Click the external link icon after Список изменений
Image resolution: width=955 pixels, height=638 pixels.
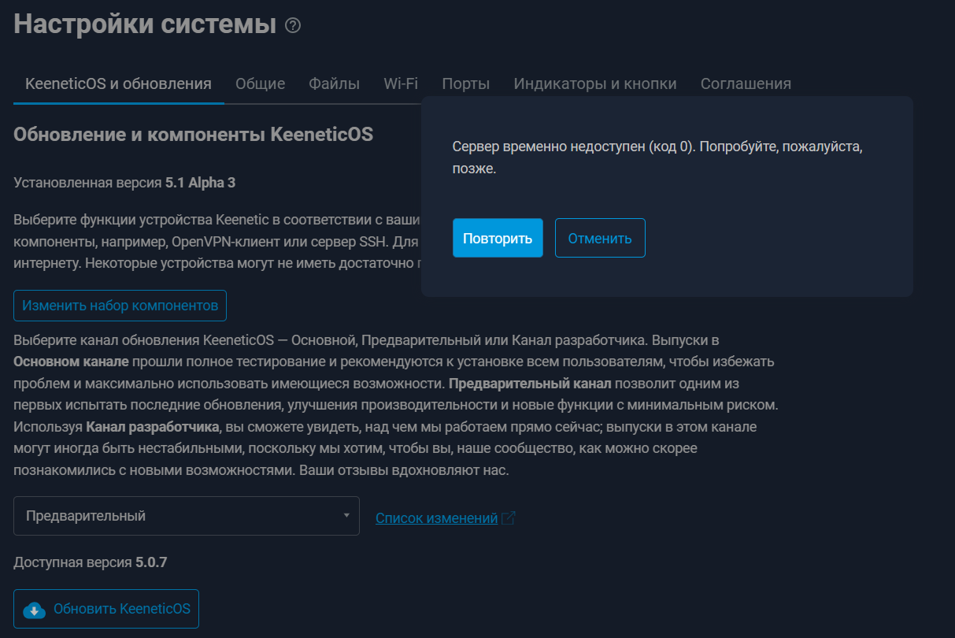click(x=509, y=518)
